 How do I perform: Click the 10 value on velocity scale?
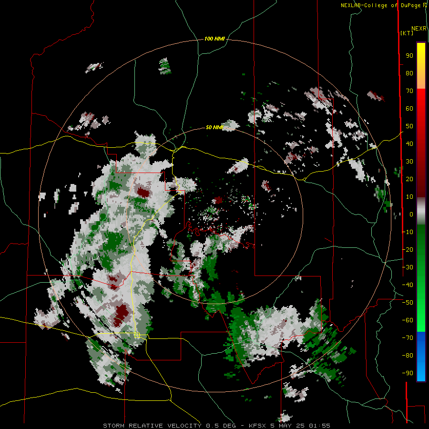[409, 197]
